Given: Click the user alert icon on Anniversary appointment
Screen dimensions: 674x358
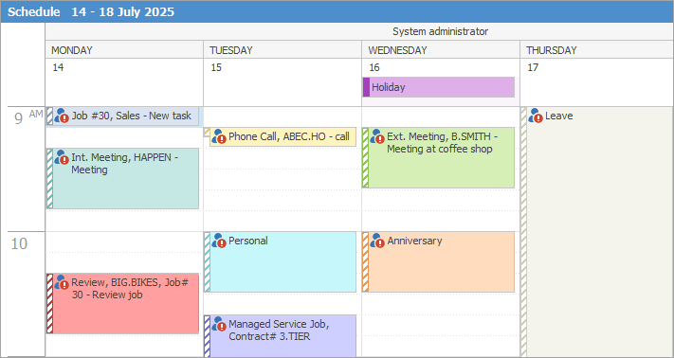Looking at the screenshot, I should coord(377,241).
